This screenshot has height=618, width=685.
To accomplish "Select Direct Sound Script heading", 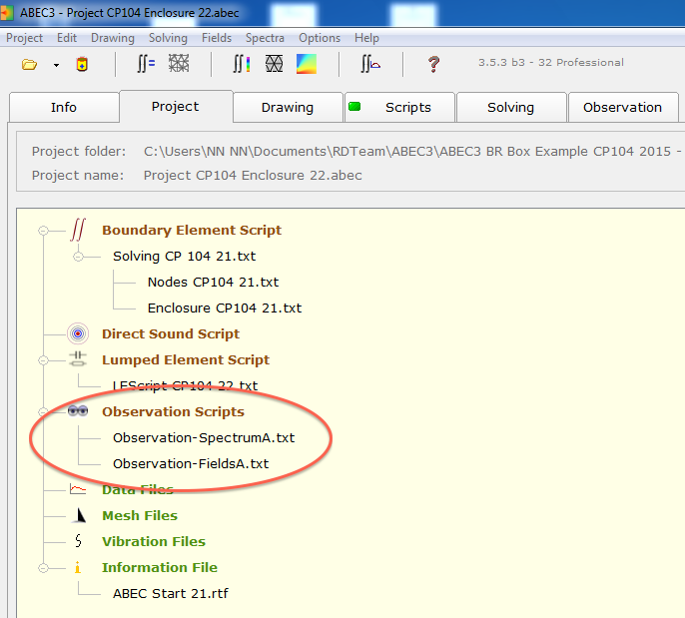I will point(171,334).
